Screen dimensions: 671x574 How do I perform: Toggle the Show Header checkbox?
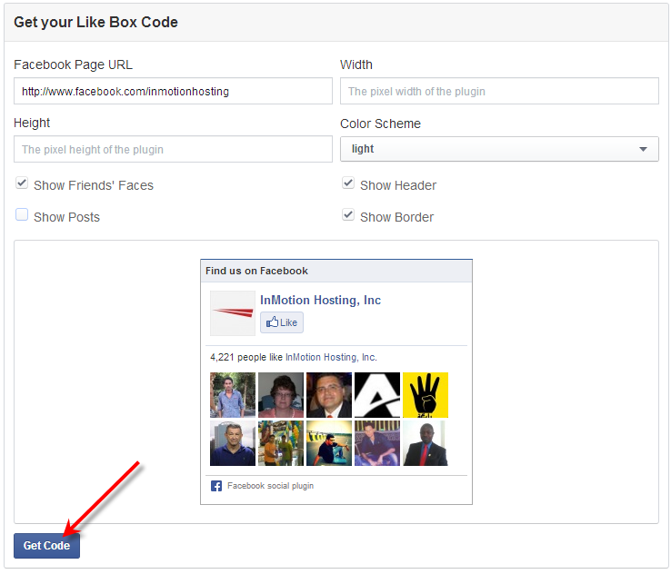pos(348,183)
